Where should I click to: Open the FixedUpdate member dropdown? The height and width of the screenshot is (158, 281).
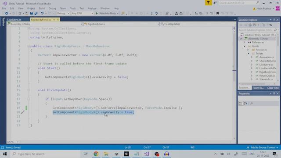point(198,24)
